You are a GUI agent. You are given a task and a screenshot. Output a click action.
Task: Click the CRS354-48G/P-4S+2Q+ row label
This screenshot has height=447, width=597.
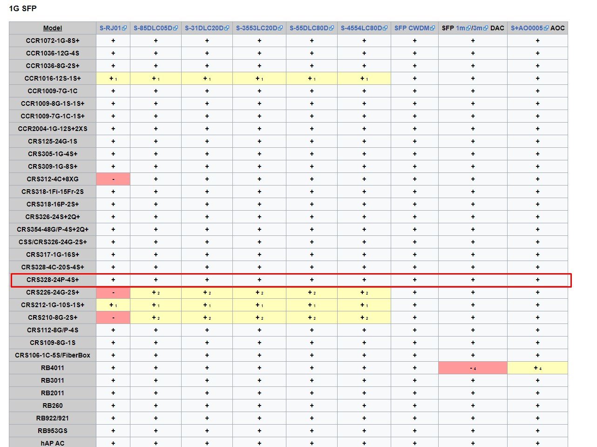53,229
